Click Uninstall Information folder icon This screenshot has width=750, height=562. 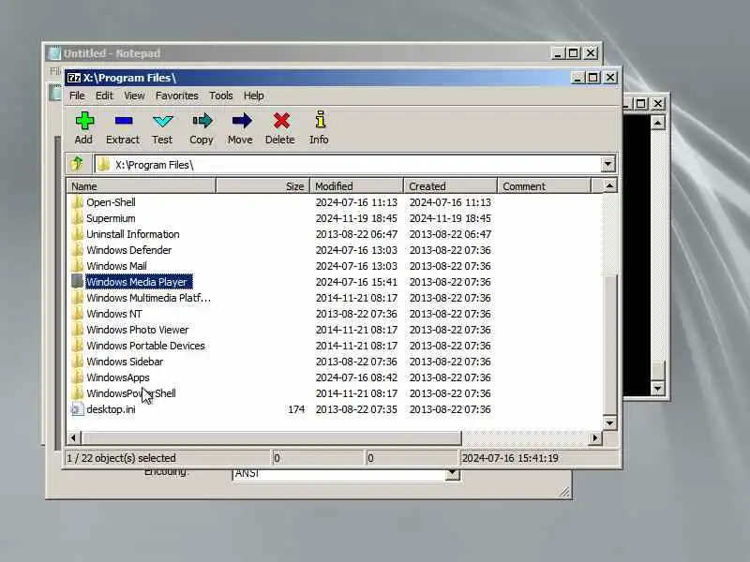77,234
